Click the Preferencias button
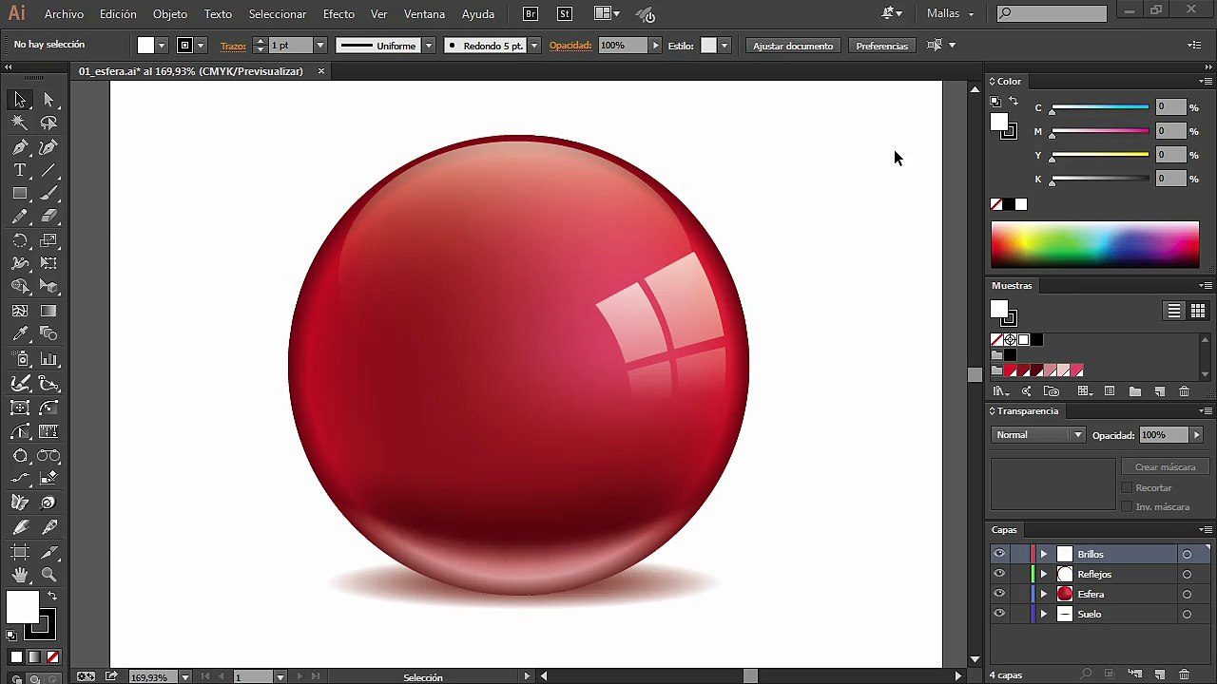Viewport: 1217px width, 684px height. 882,46
